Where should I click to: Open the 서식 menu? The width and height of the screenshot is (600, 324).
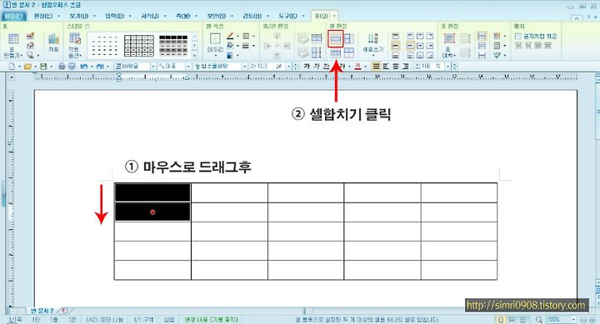tap(150, 16)
